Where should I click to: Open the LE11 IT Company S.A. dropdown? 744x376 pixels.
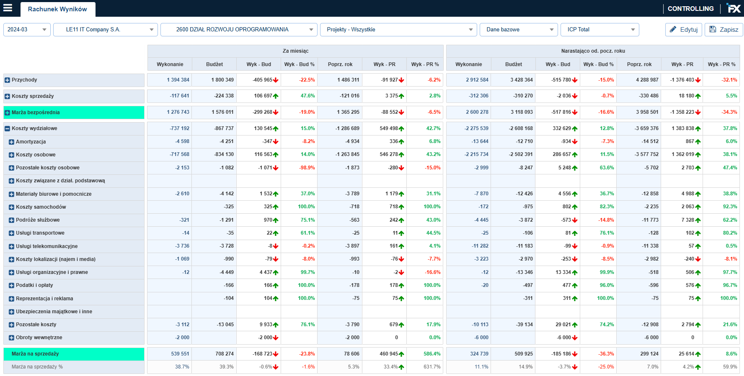tap(106, 30)
